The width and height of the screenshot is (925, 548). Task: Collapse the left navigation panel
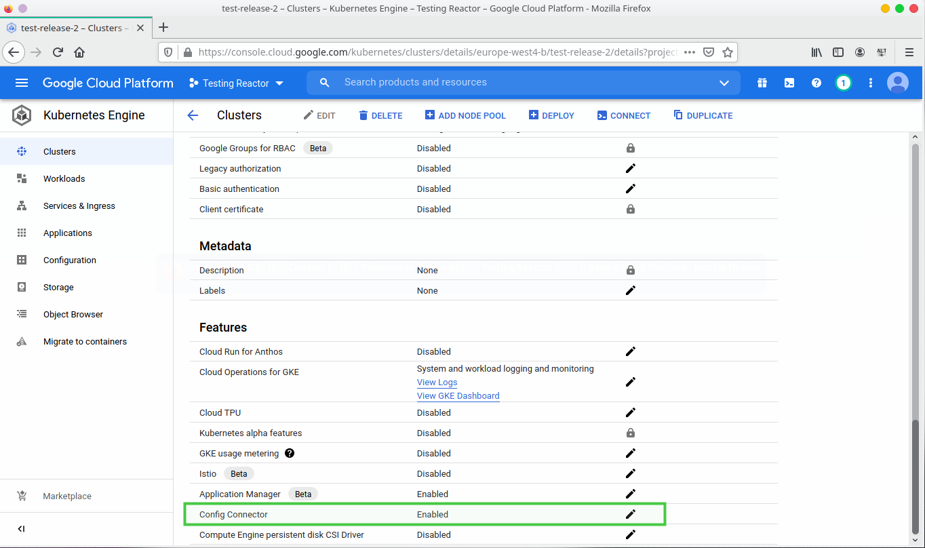tap(21, 529)
